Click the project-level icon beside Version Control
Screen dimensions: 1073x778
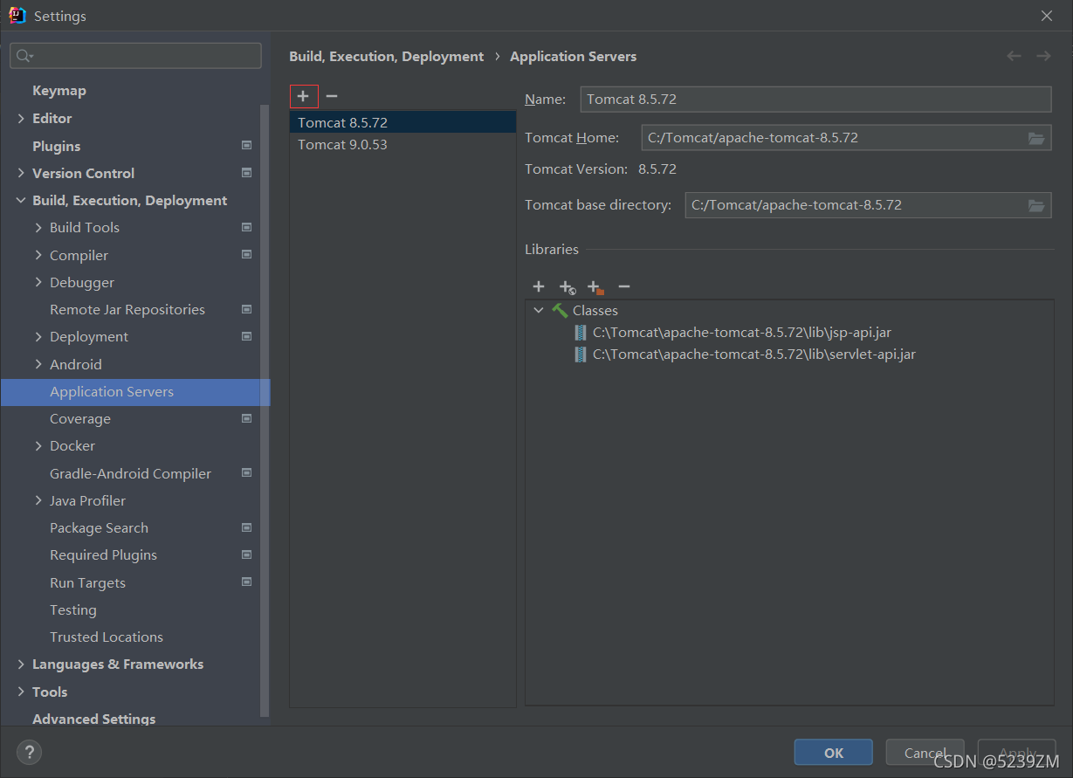(247, 173)
